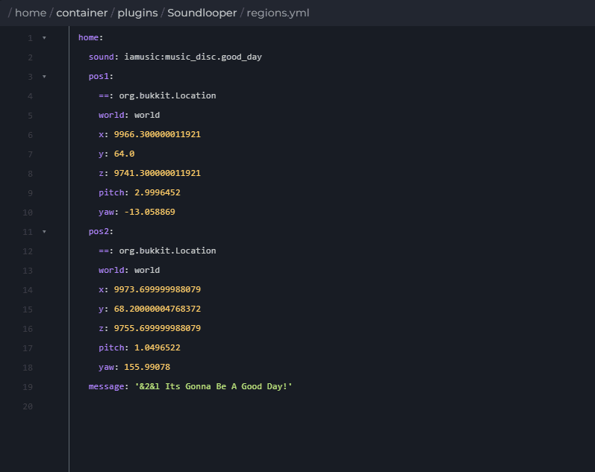Image resolution: width=595 pixels, height=472 pixels.
Task: Click the message key on line 19
Action: pyautogui.click(x=106, y=386)
